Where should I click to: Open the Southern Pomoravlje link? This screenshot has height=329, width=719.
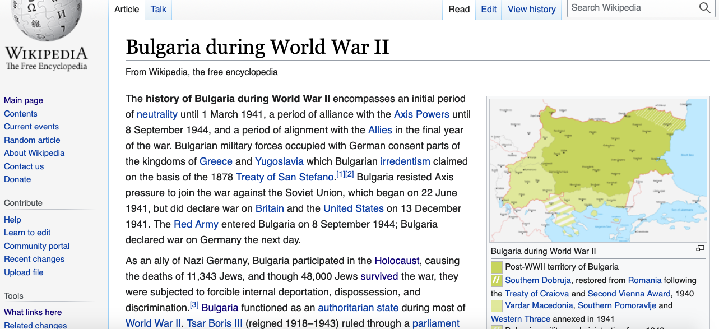(x=617, y=306)
